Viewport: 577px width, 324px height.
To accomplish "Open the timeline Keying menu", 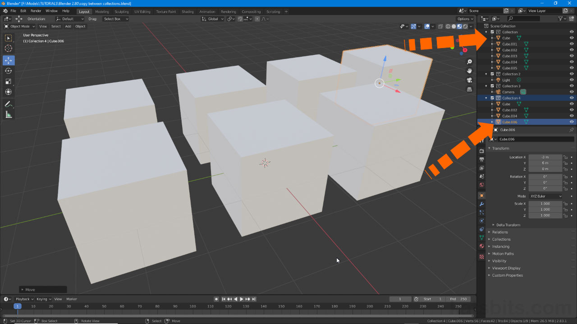I will 43,299.
